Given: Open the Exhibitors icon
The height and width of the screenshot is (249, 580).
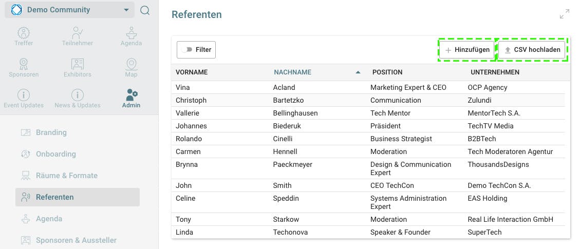Looking at the screenshot, I should (x=78, y=64).
